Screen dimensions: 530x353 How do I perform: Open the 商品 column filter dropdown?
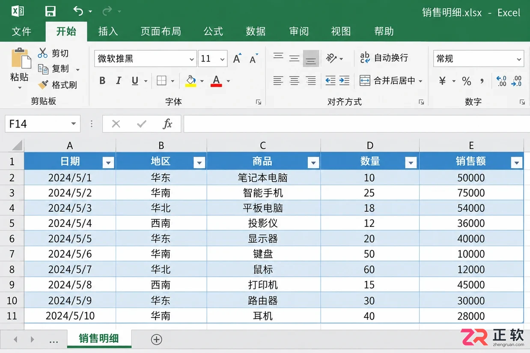[313, 162]
